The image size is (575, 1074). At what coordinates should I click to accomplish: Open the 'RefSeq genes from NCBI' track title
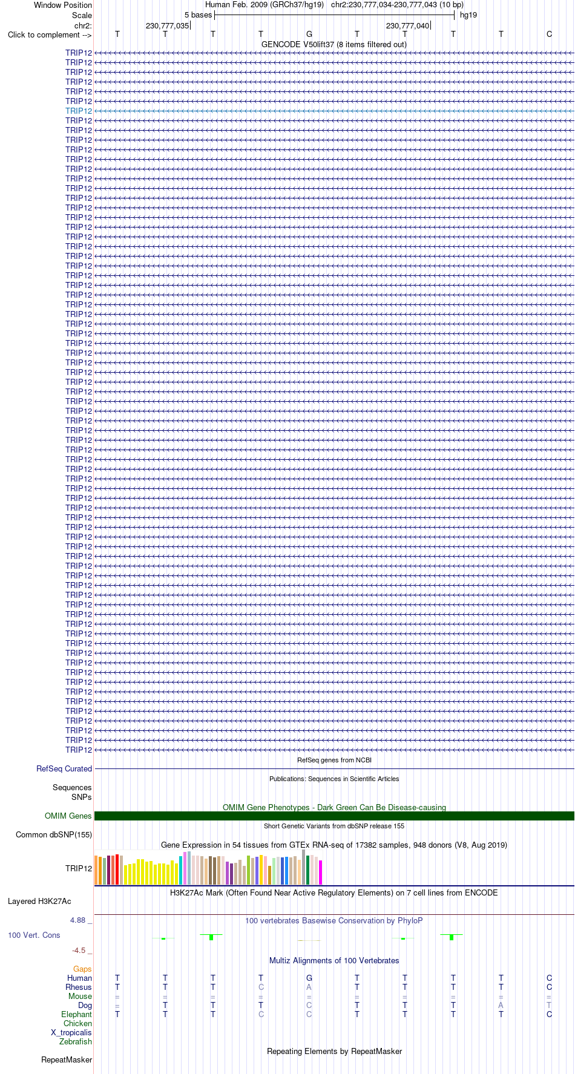point(334,760)
